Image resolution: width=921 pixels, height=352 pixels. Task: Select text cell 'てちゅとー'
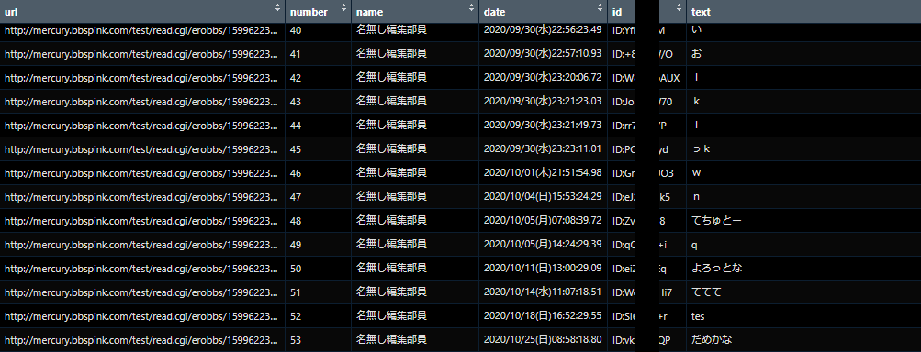[803, 221]
